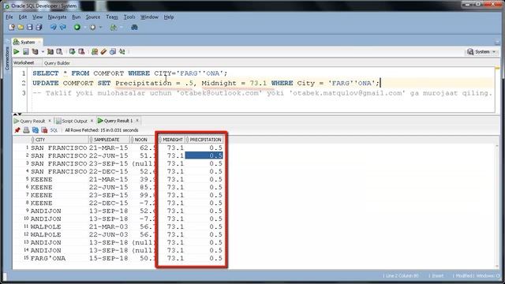Click the SQL Worksheet icon in main toolbar

point(114,28)
